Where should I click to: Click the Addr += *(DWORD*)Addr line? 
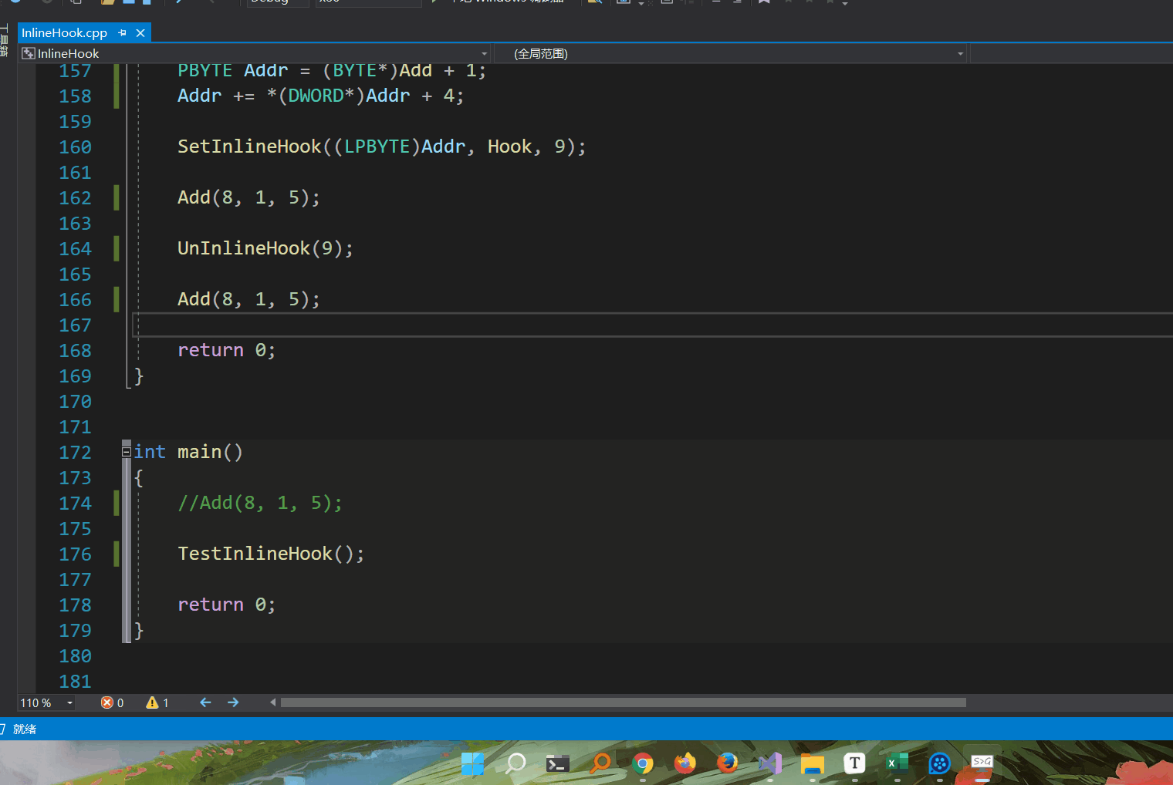click(x=320, y=96)
